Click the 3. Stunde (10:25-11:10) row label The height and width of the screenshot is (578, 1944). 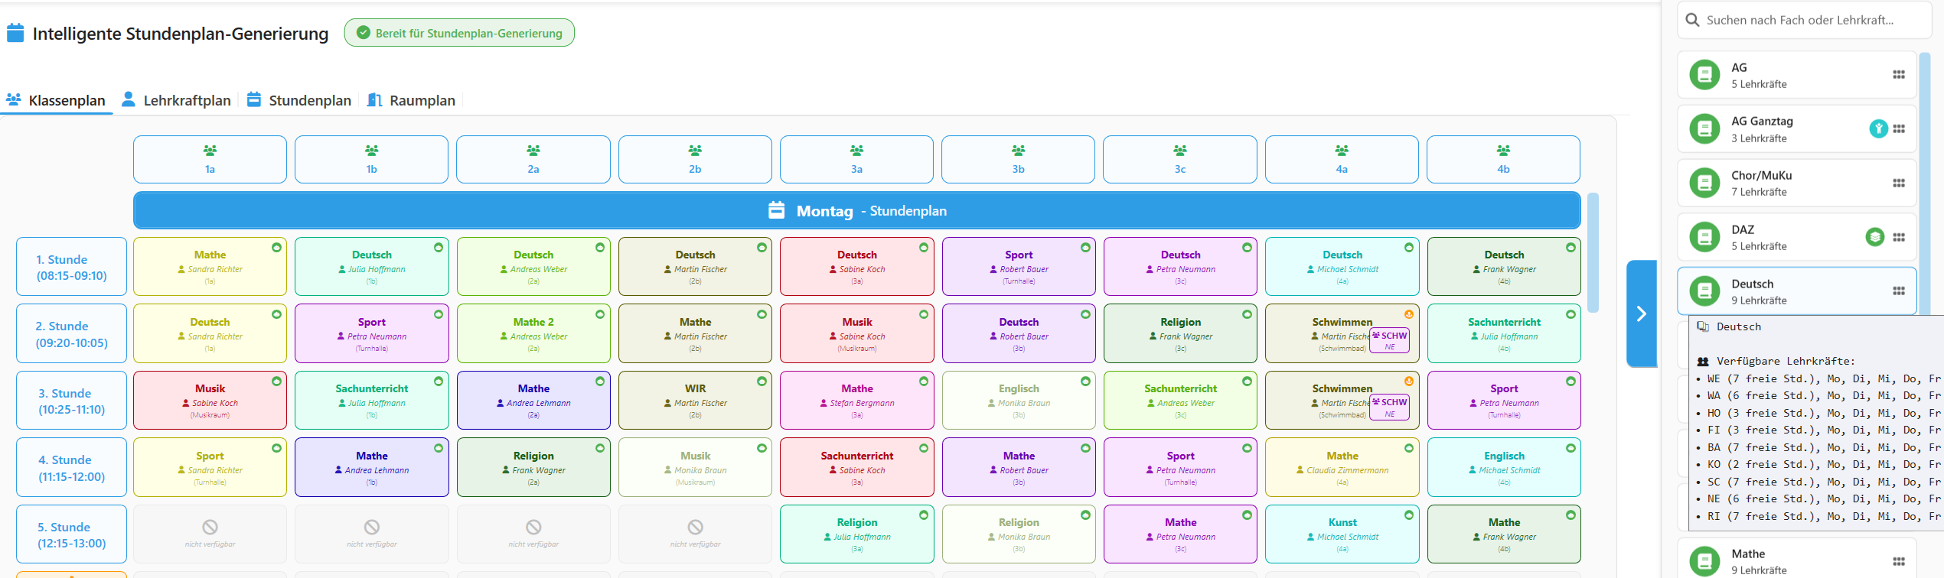click(72, 401)
